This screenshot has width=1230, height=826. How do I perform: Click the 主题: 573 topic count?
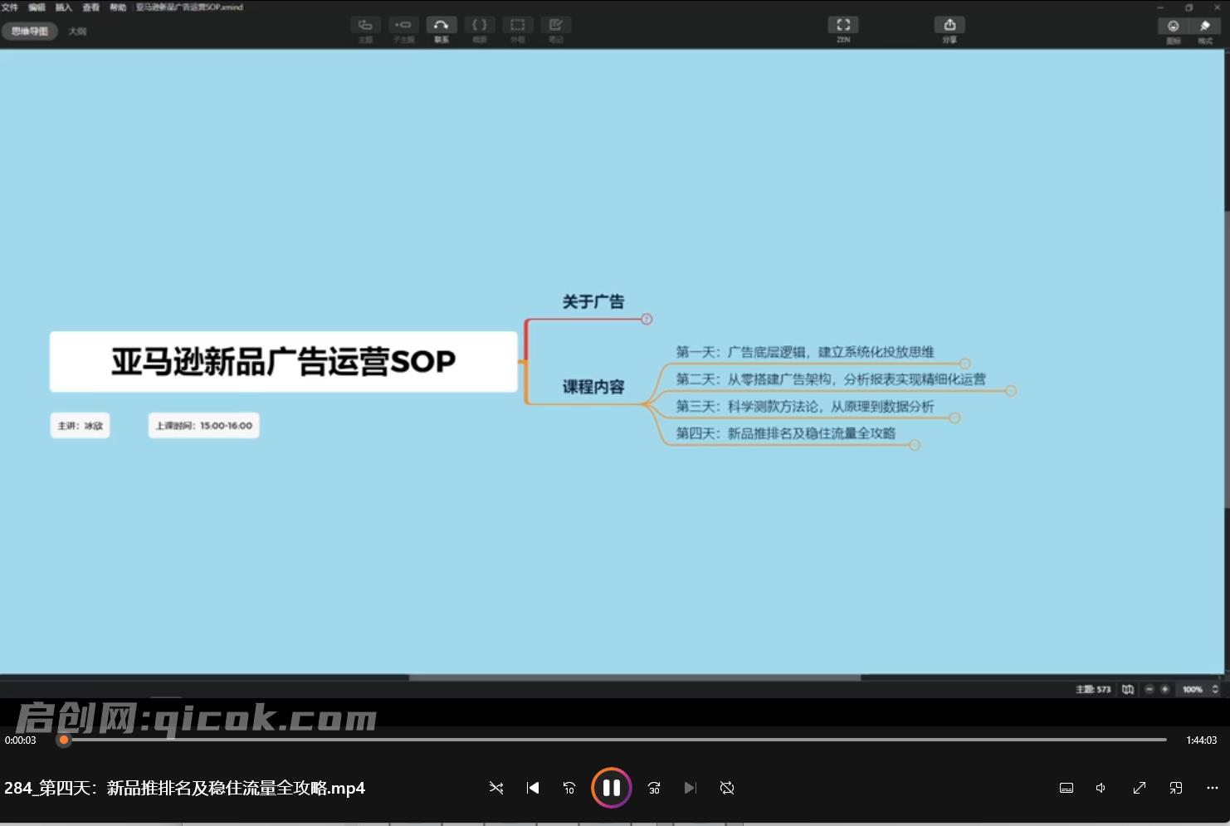point(1093,689)
